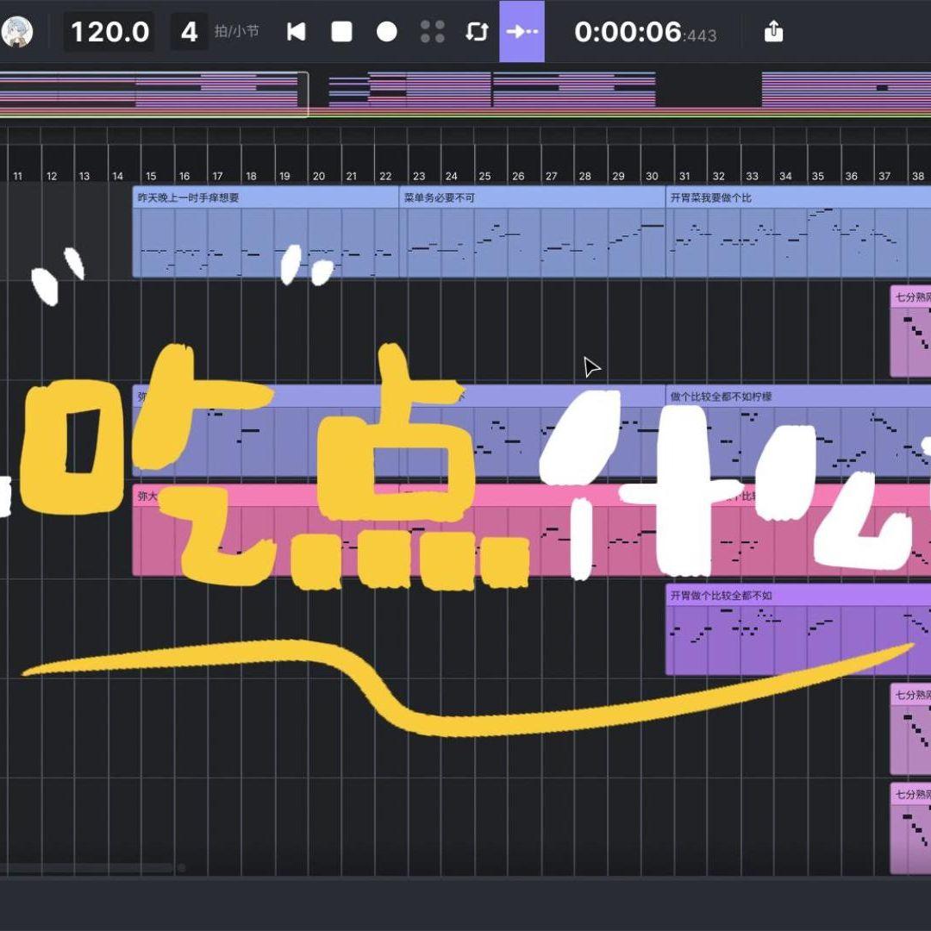The image size is (931, 931).
Task: Disable the highlighted auto-scroll follow button
Action: coord(522,32)
